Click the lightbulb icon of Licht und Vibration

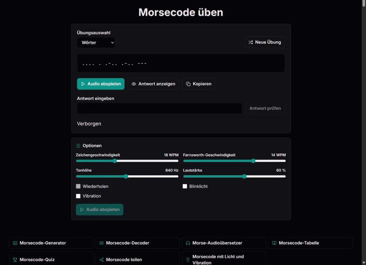tap(188, 260)
